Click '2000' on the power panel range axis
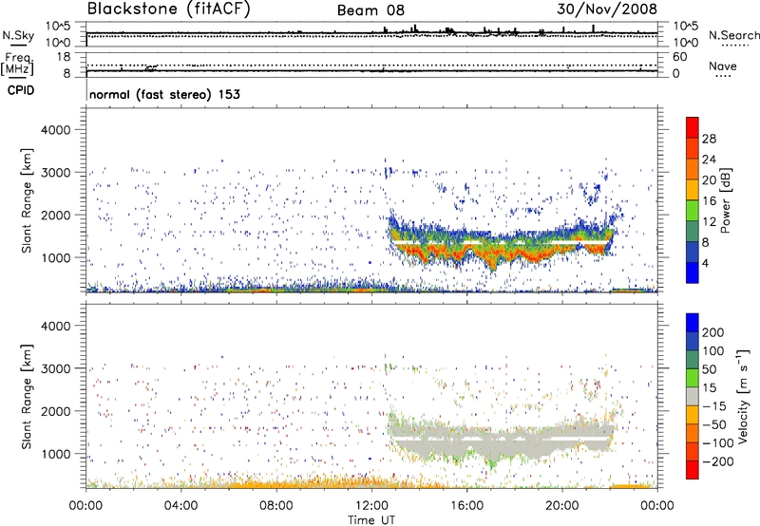This screenshot has width=760, height=526. [55, 215]
